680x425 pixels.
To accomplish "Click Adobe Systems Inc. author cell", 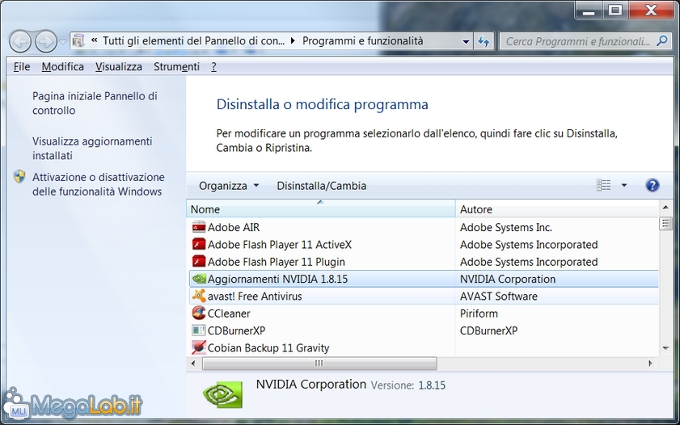I will [x=506, y=227].
